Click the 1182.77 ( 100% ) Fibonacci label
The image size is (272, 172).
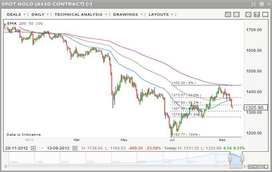tap(186, 135)
